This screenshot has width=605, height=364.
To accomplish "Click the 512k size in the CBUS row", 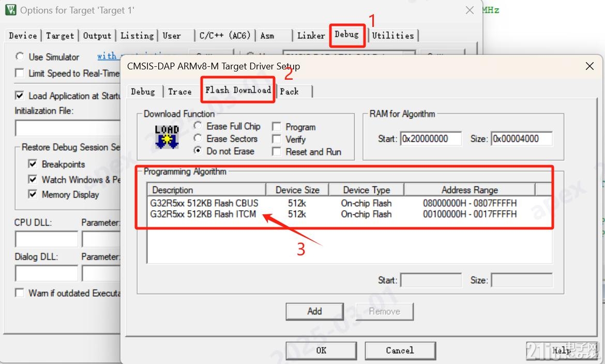I will [297, 203].
